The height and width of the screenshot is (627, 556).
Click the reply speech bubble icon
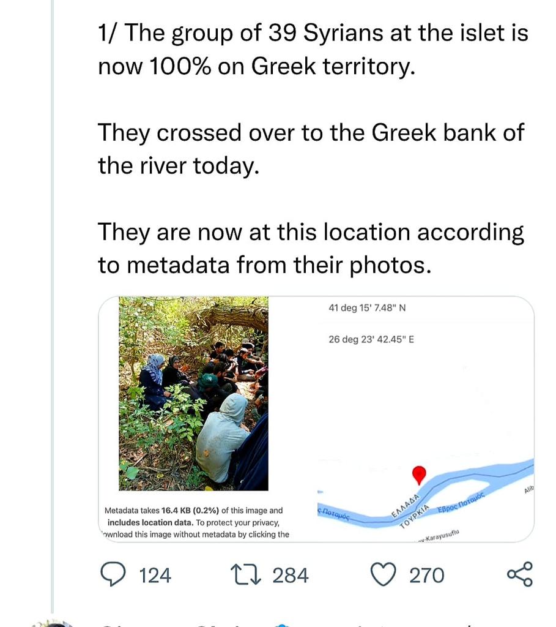click(x=113, y=575)
